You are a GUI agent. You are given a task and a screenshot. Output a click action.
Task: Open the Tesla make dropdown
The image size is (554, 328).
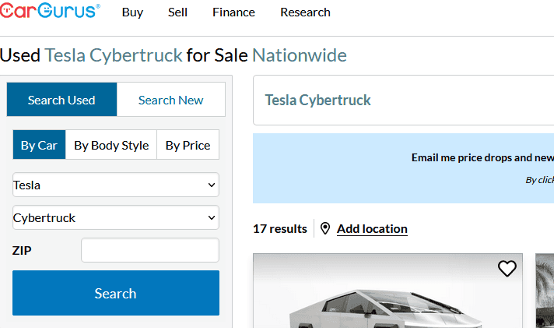[116, 185]
